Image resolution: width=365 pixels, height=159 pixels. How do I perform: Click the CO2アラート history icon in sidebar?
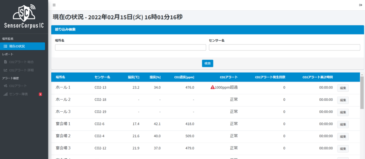[x=5, y=86]
